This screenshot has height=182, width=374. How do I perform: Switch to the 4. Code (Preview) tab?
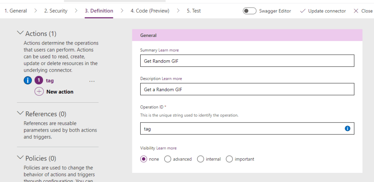(x=150, y=11)
